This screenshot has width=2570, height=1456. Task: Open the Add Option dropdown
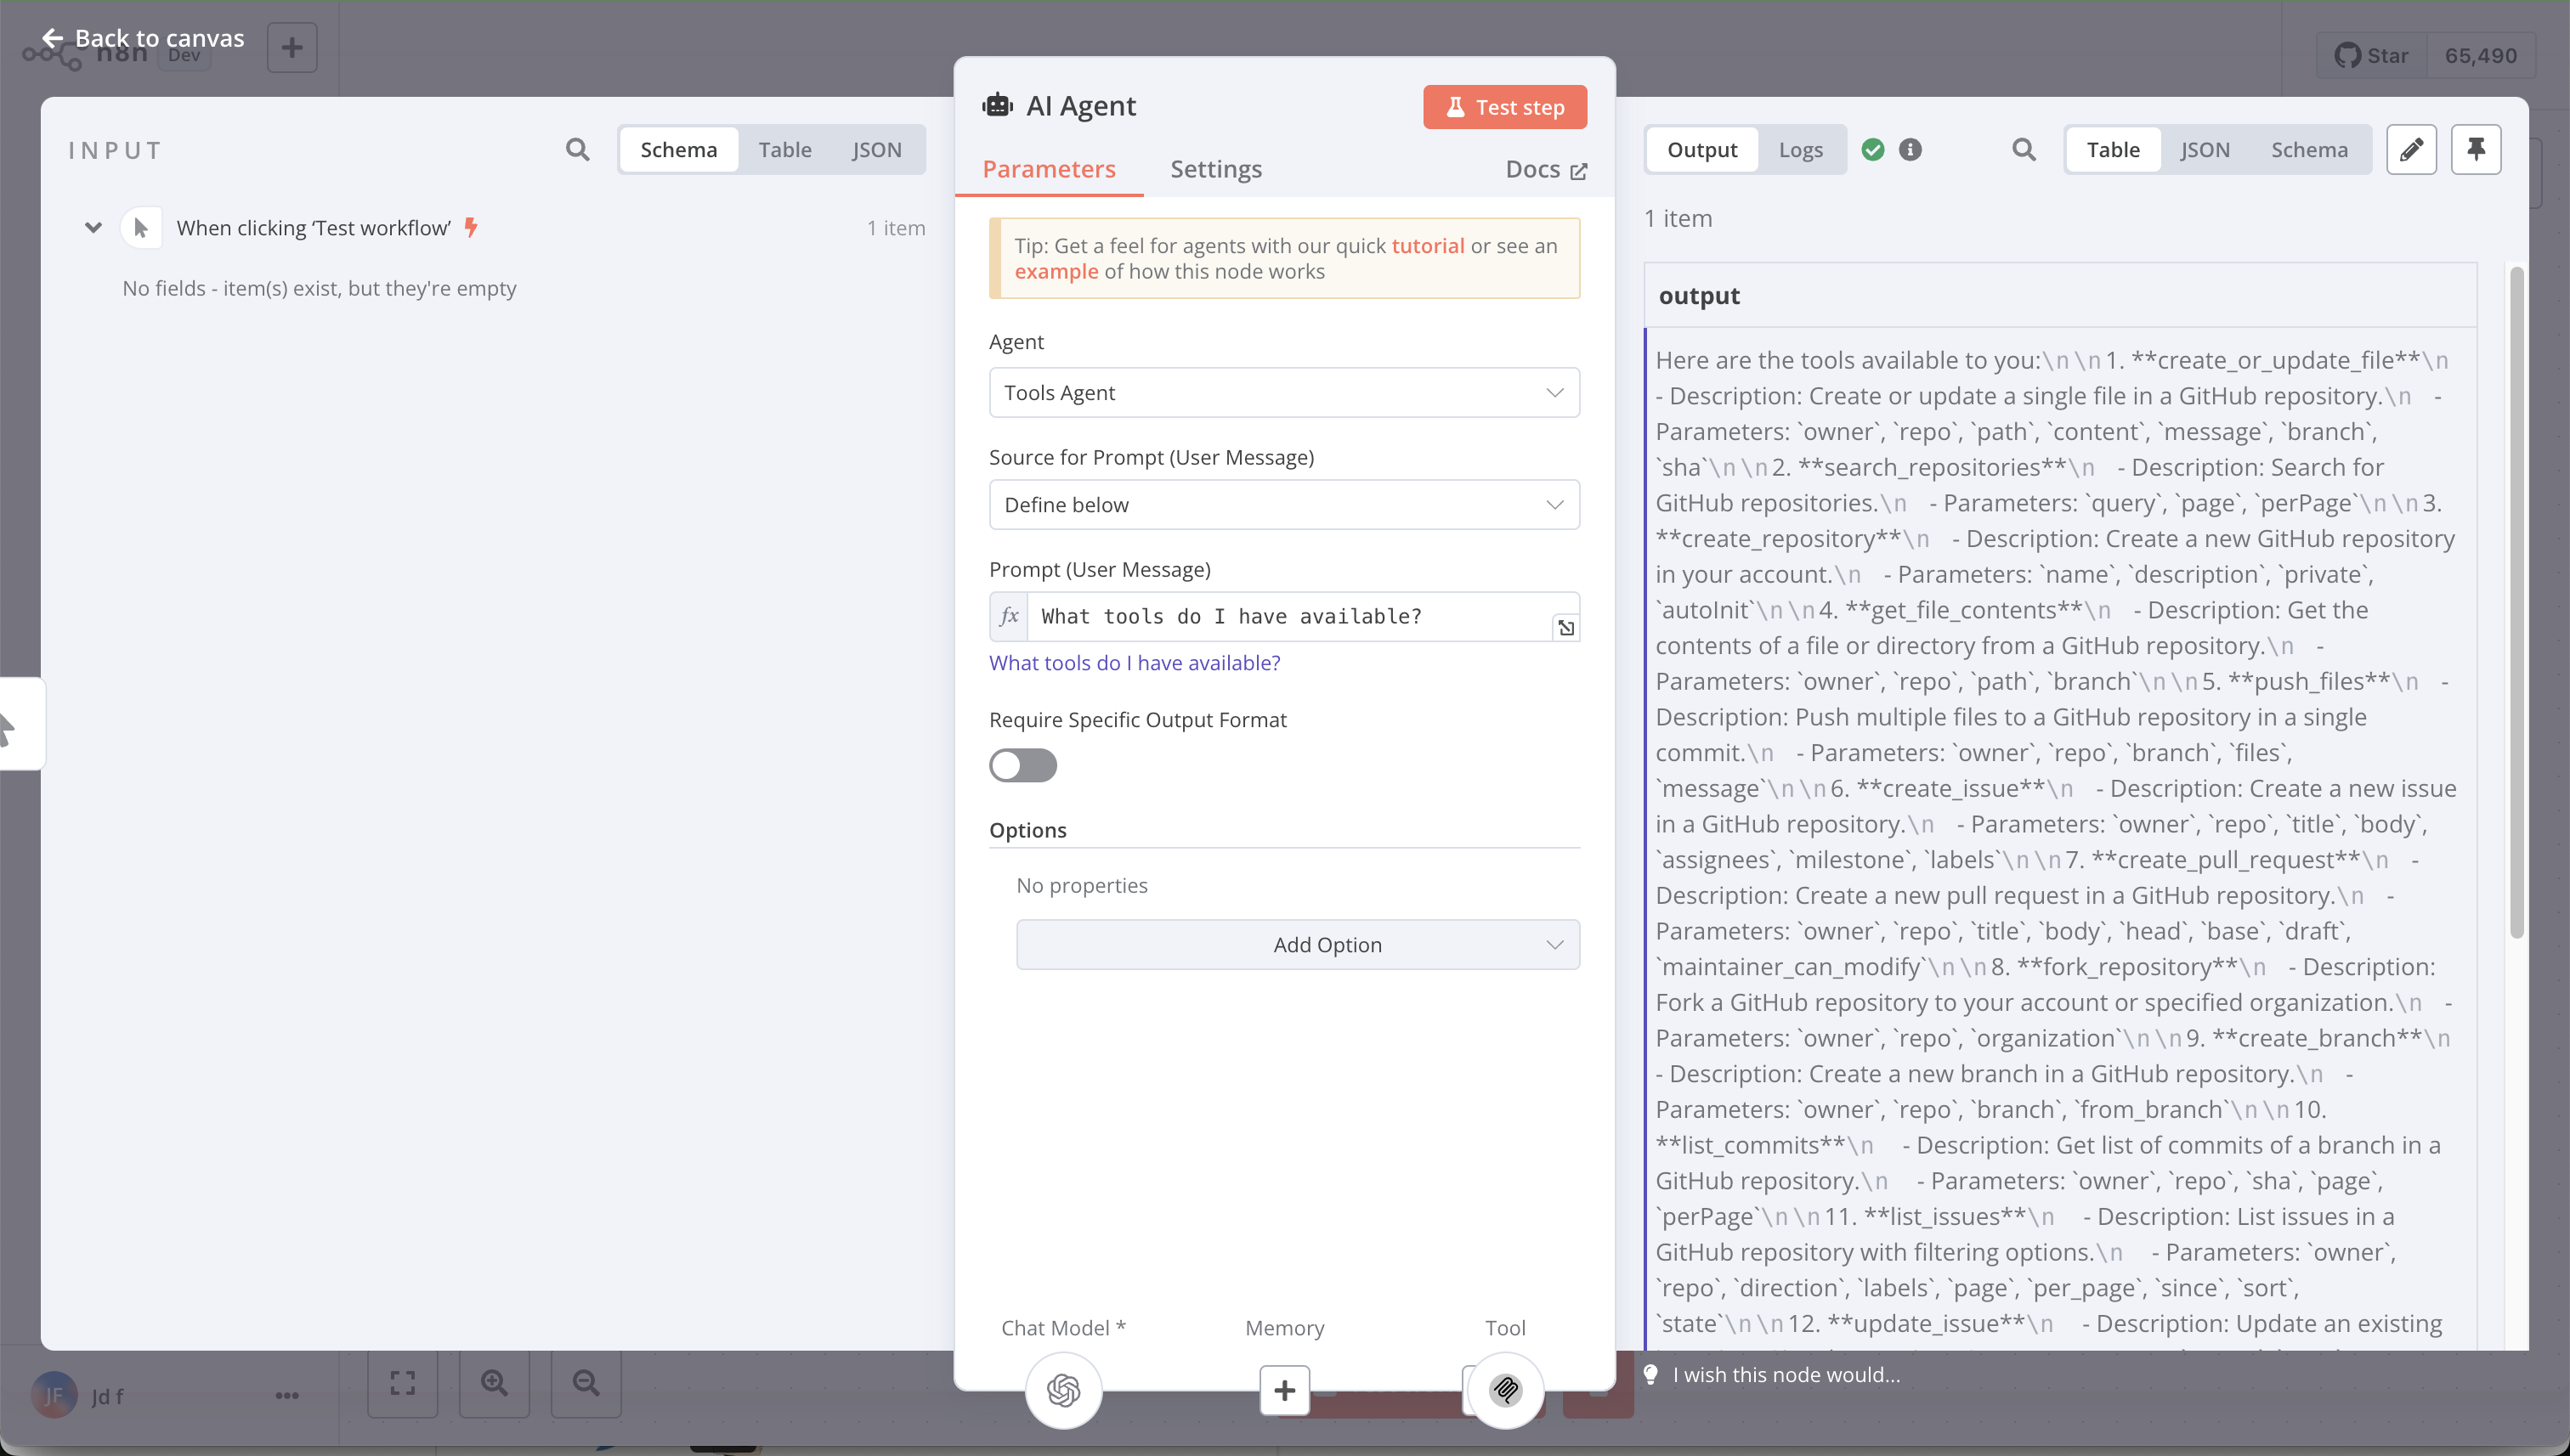tap(1298, 945)
